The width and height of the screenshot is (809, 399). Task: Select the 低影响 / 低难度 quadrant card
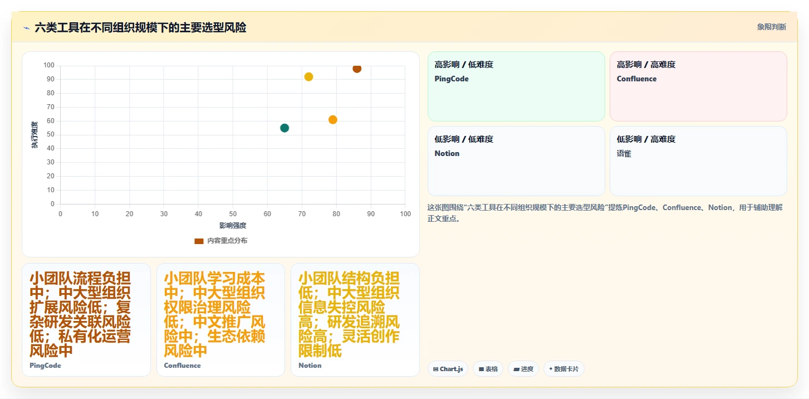point(516,161)
